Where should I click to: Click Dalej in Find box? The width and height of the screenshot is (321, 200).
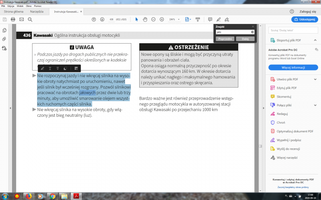coord(245,39)
